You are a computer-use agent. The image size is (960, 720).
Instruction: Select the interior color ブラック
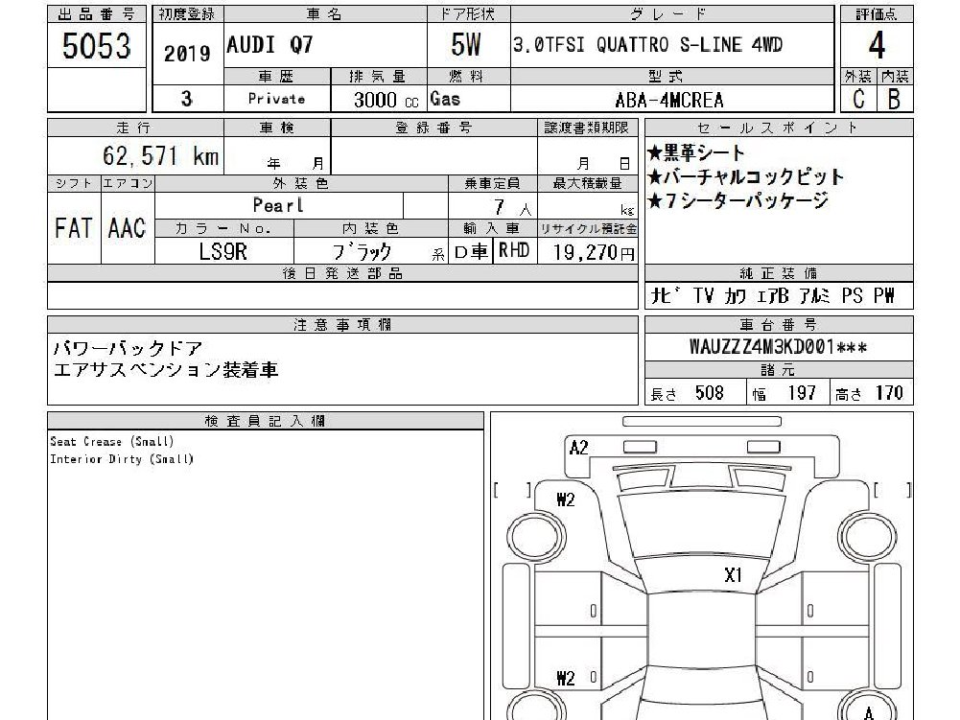point(363,251)
